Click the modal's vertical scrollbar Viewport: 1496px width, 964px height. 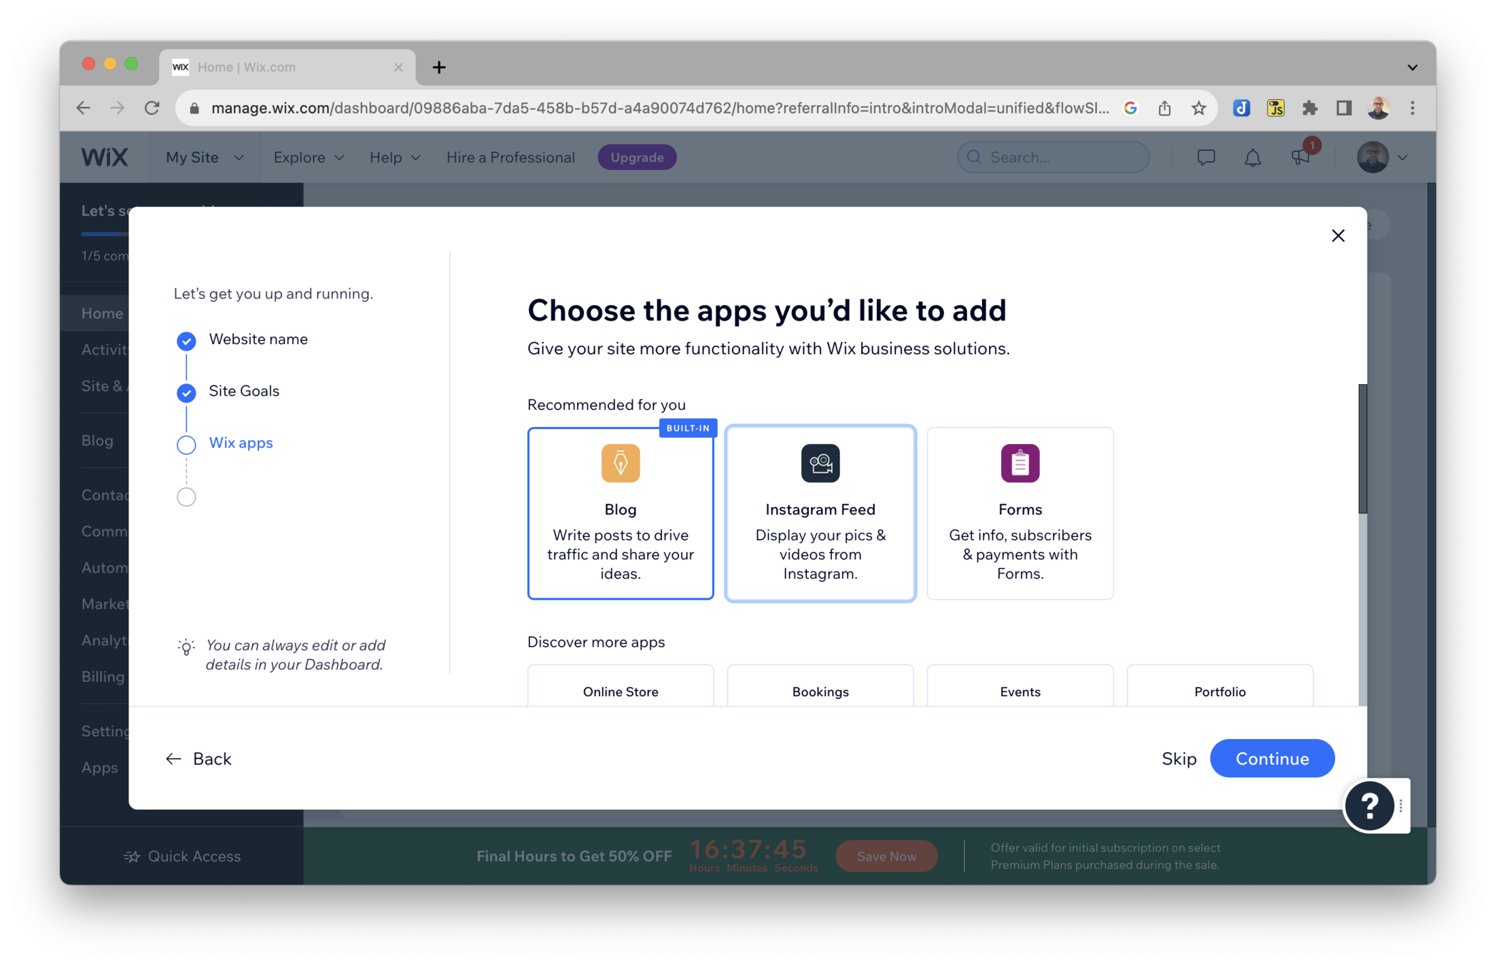[1362, 448]
